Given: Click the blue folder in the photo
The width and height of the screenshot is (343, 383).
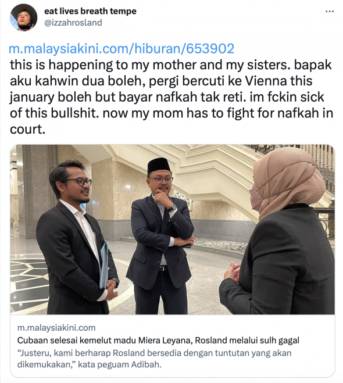Looking at the screenshot, I should coord(104,266).
